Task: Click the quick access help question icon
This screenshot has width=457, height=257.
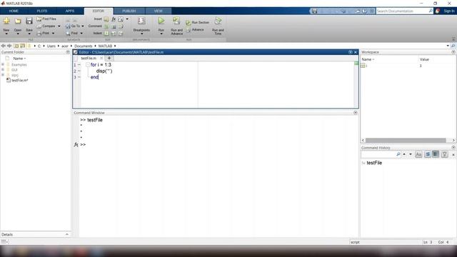Action: point(365,11)
